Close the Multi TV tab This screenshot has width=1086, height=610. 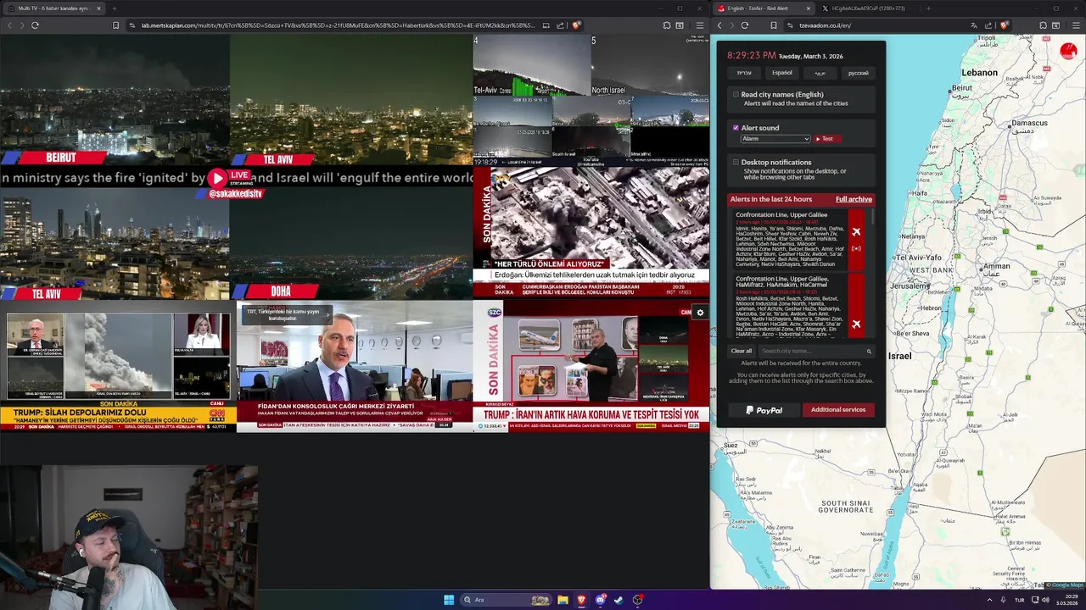click(98, 8)
